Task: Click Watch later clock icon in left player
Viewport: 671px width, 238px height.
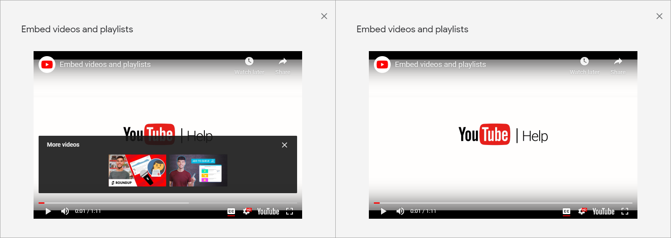Action: tap(249, 61)
